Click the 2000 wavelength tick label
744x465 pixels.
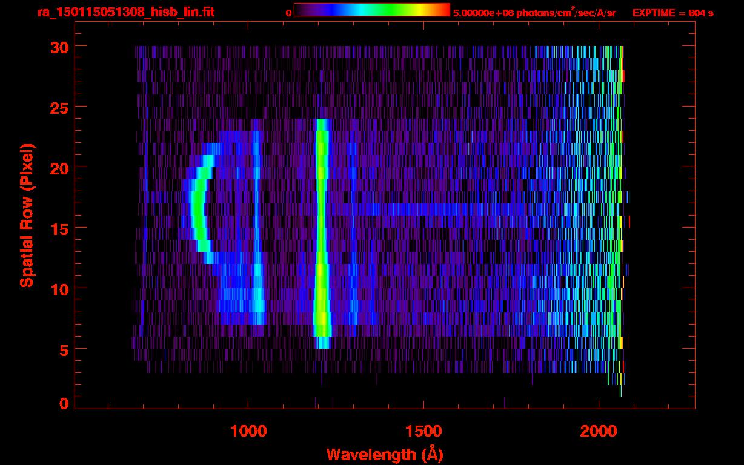(x=598, y=431)
